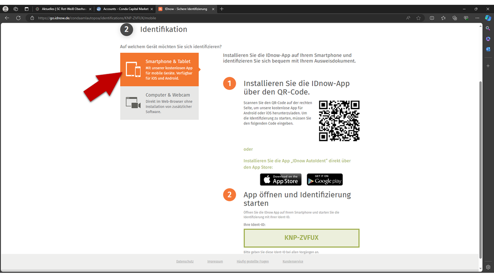
Task: Open the Datenschutz footer link
Action: click(185, 262)
